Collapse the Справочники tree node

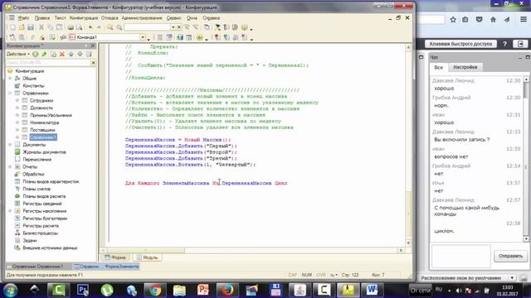click(10, 94)
